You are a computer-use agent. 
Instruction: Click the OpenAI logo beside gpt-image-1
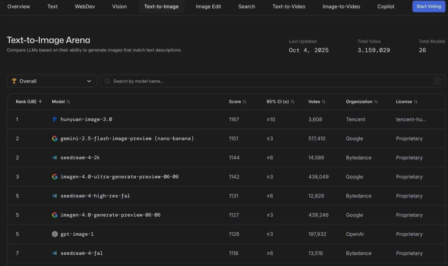click(x=55, y=234)
